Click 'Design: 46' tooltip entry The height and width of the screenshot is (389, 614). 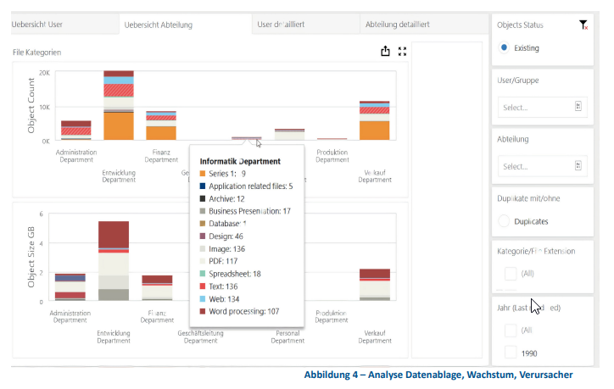pos(226,236)
